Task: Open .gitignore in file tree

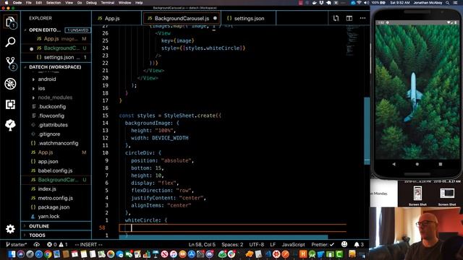Action: pyautogui.click(x=49, y=134)
